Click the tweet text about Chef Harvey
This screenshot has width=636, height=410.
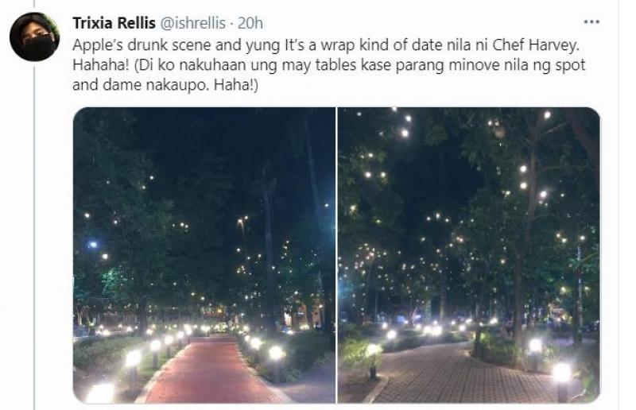(329, 65)
